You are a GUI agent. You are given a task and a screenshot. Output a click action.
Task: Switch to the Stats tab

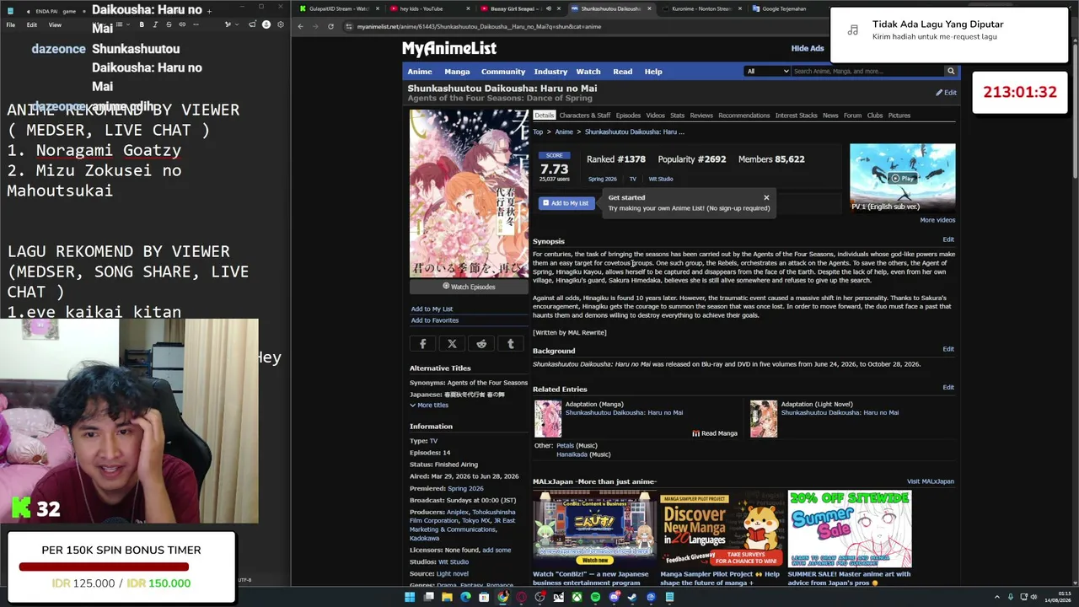(x=678, y=115)
